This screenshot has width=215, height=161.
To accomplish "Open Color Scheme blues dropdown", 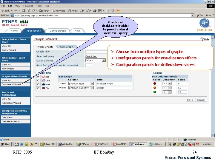I will 104,60.
